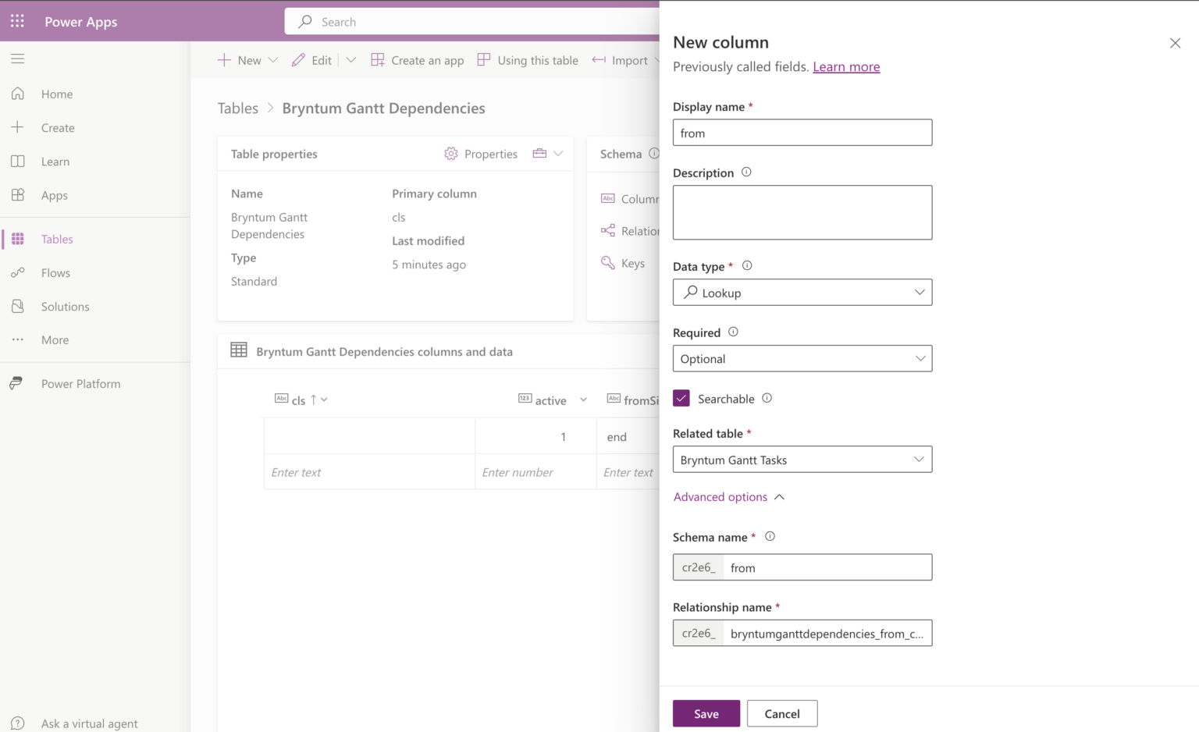Viewport: 1199px width, 732px height.
Task: Open the Learn more link
Action: 846,67
